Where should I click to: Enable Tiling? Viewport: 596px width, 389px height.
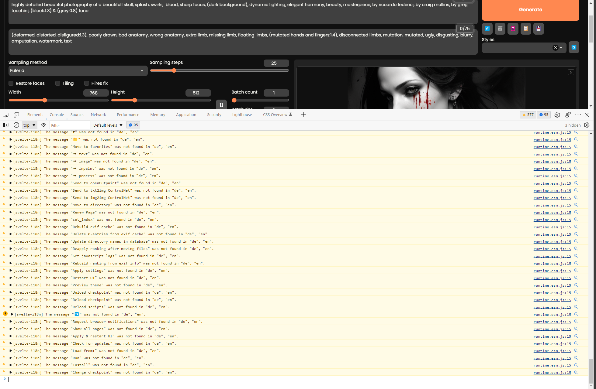tap(58, 83)
